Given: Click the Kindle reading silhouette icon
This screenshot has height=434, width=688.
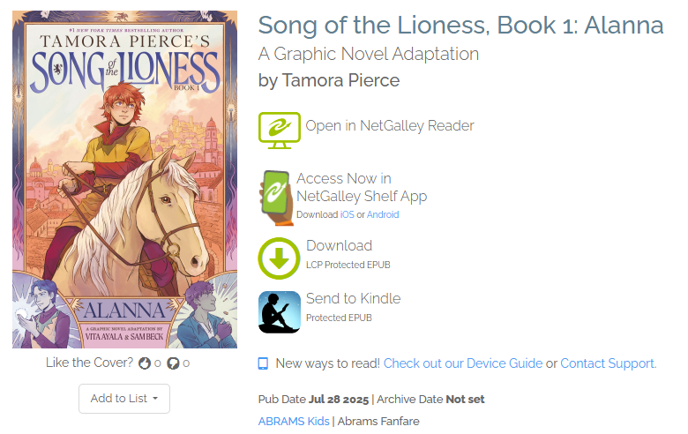Looking at the screenshot, I should (x=279, y=311).
